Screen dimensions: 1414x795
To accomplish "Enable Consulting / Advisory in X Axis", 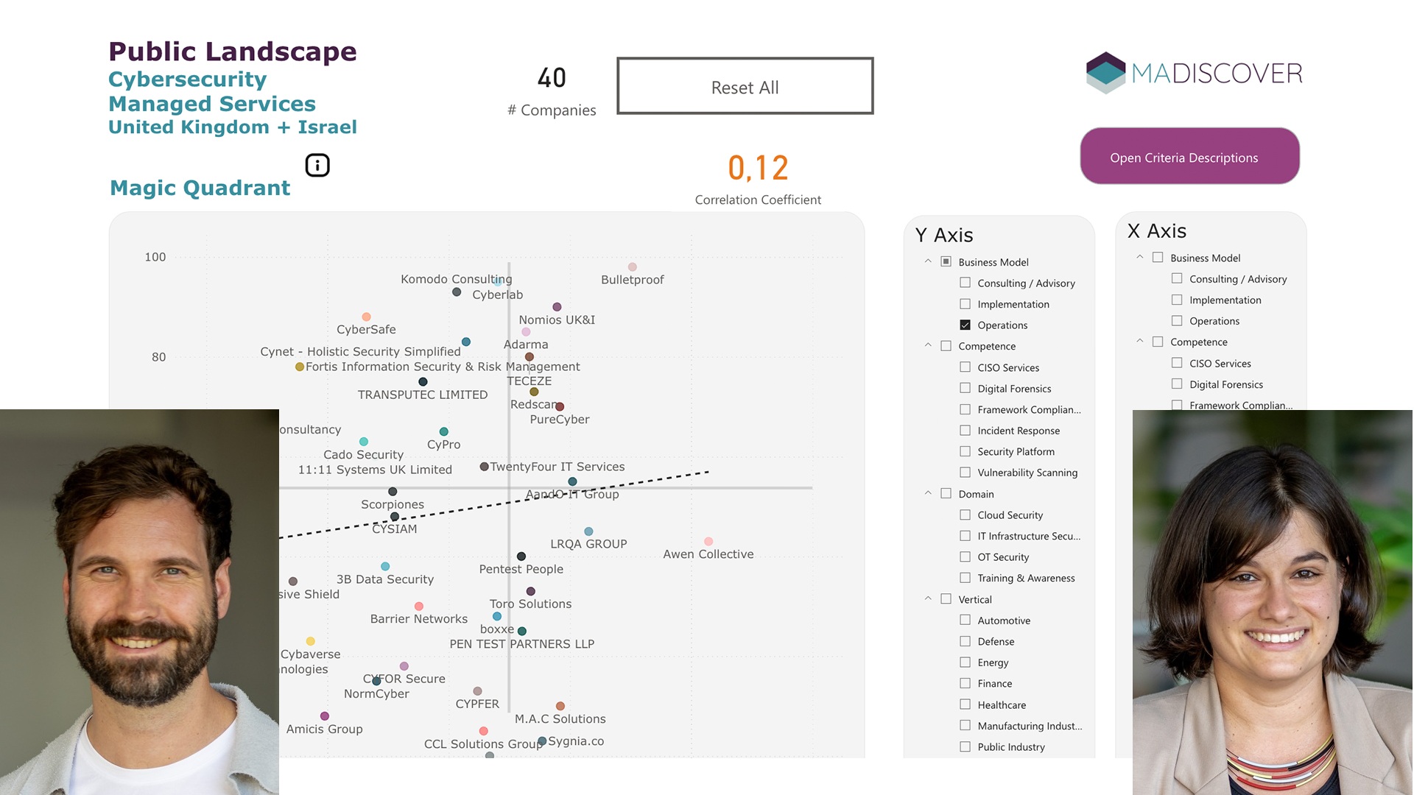I will (1177, 279).
